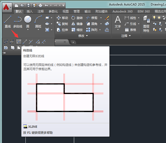Toggle the layer light bulb on/off icon
Screen dimensions: 166x143
click(154, 17)
